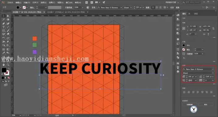Open font style Black dropdown in control bar
This screenshot has height=117, width=218.
click(x=131, y=7)
